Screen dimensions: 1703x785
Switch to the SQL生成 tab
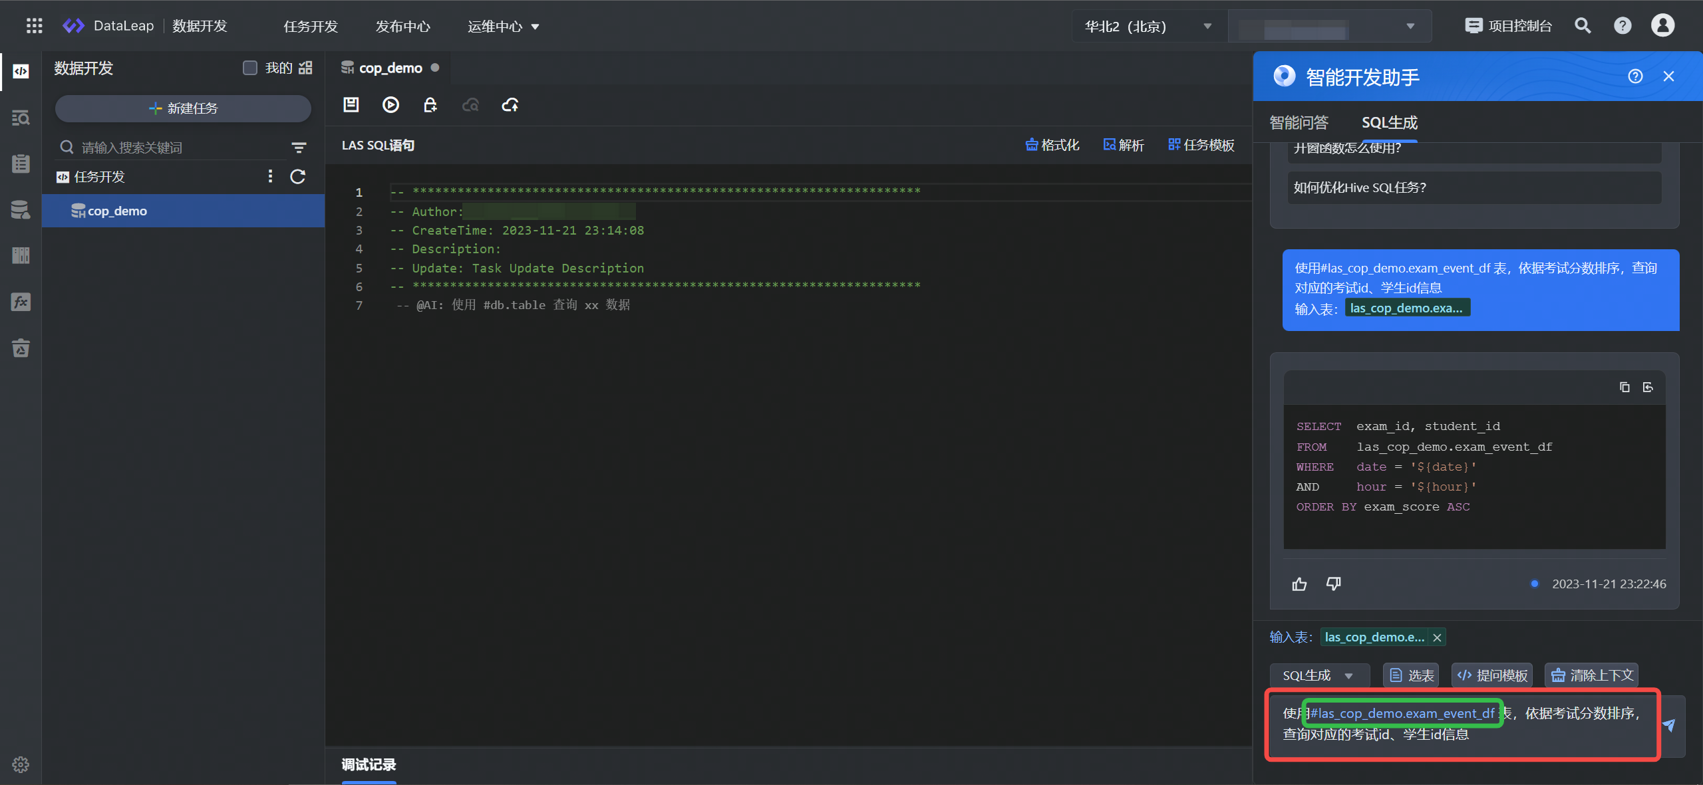1389,122
